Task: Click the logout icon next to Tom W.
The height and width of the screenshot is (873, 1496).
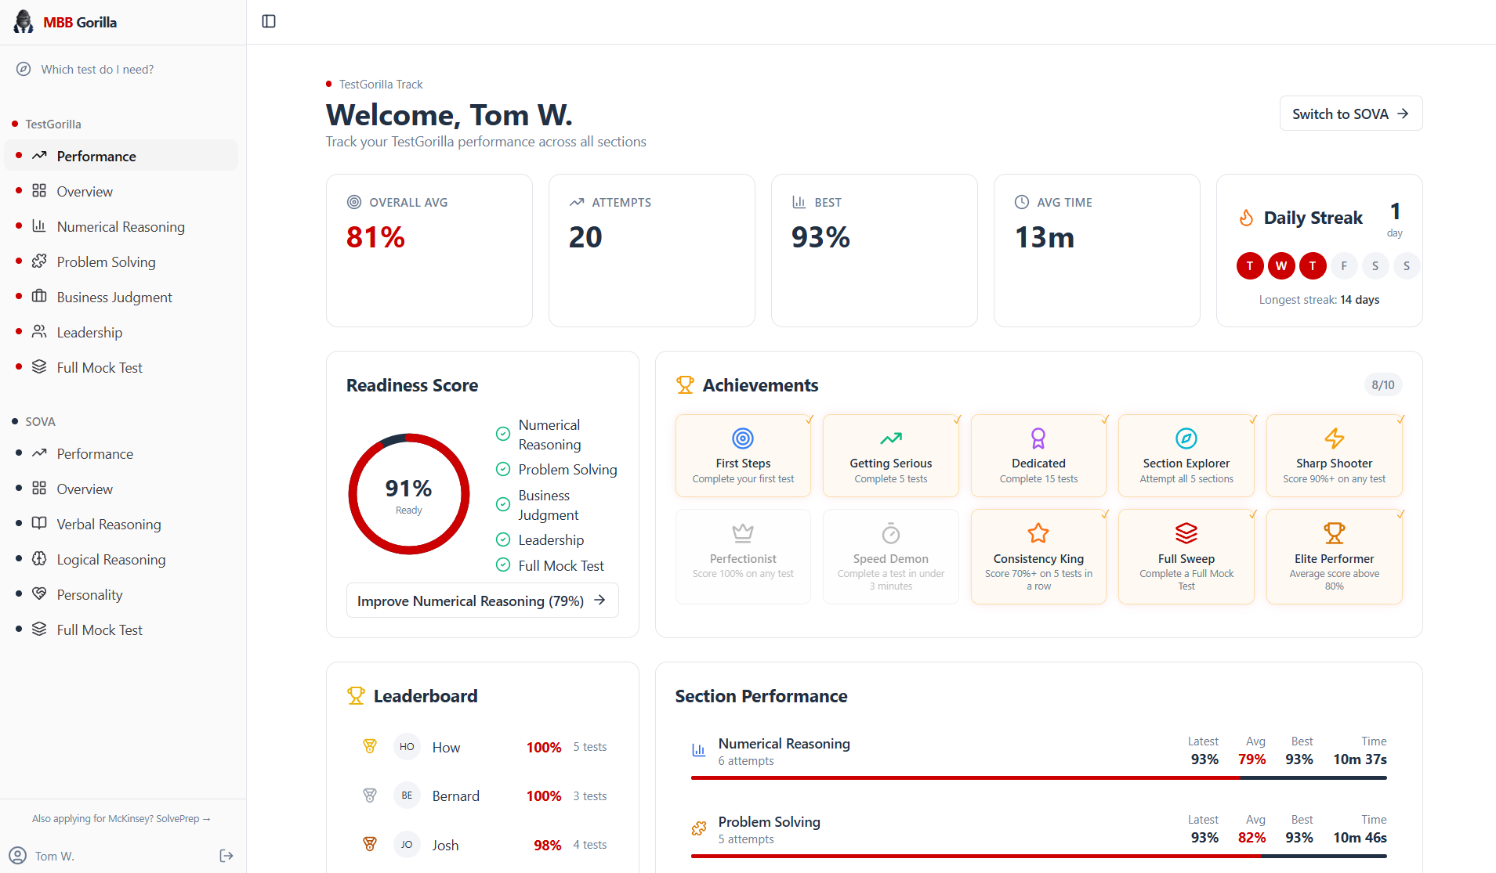Action: [x=226, y=856]
